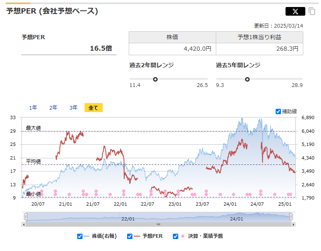Screen dimensions: 321x251
Task: Toggle the 補助線 checkbox
Action: 278,111
